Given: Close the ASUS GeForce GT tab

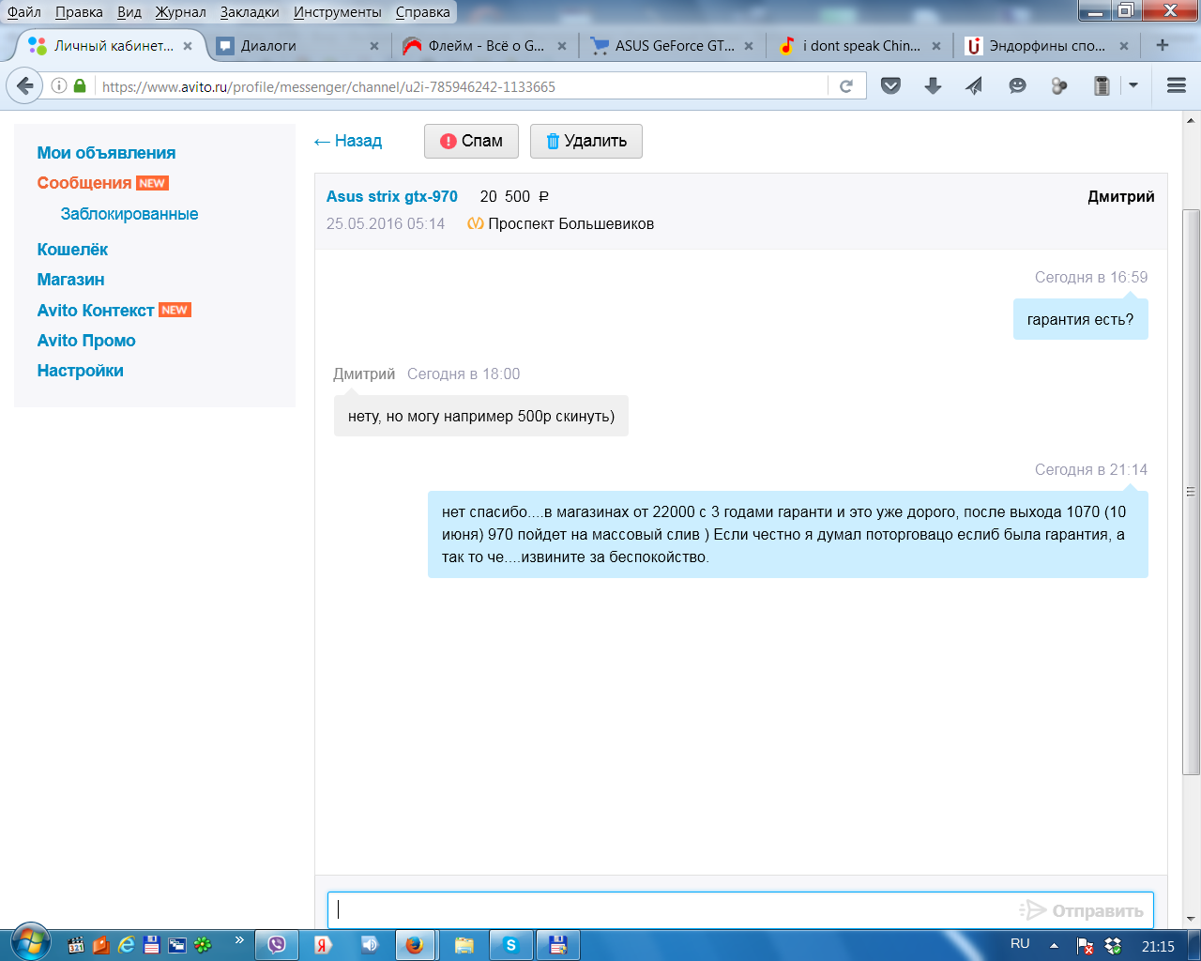Looking at the screenshot, I should click(749, 46).
